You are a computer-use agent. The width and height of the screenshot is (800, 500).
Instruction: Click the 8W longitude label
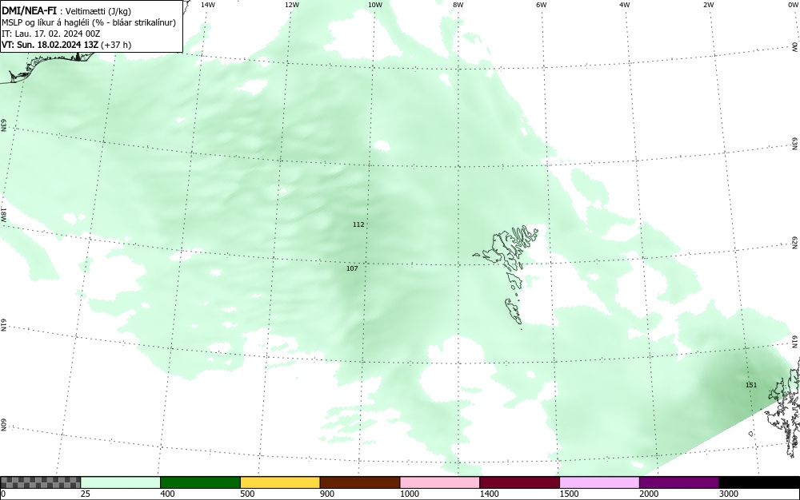(458, 5)
